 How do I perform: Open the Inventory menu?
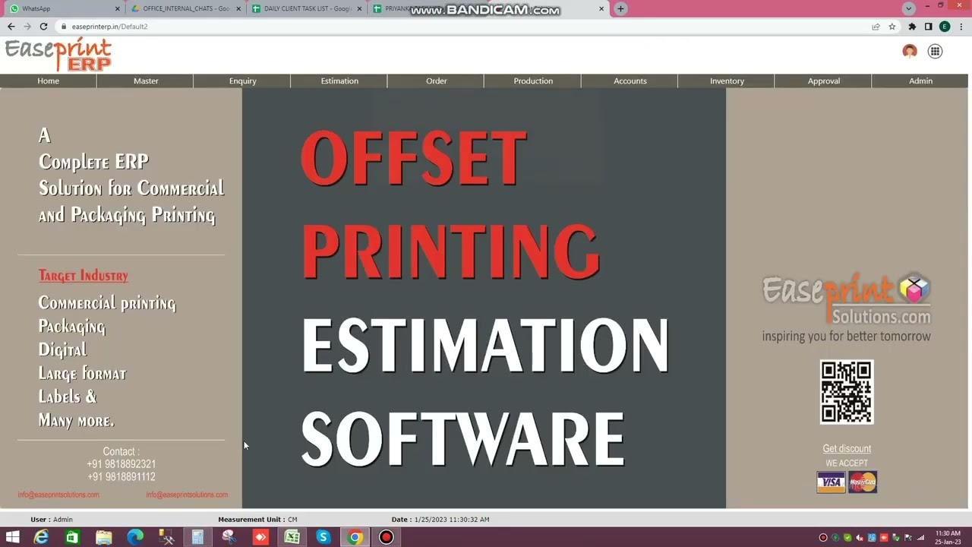[727, 81]
